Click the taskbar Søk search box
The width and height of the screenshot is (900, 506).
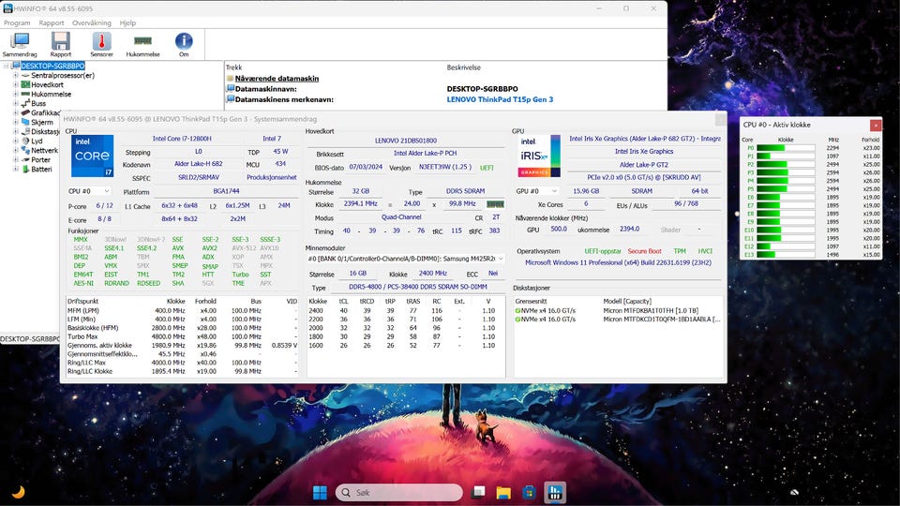pyautogui.click(x=399, y=492)
